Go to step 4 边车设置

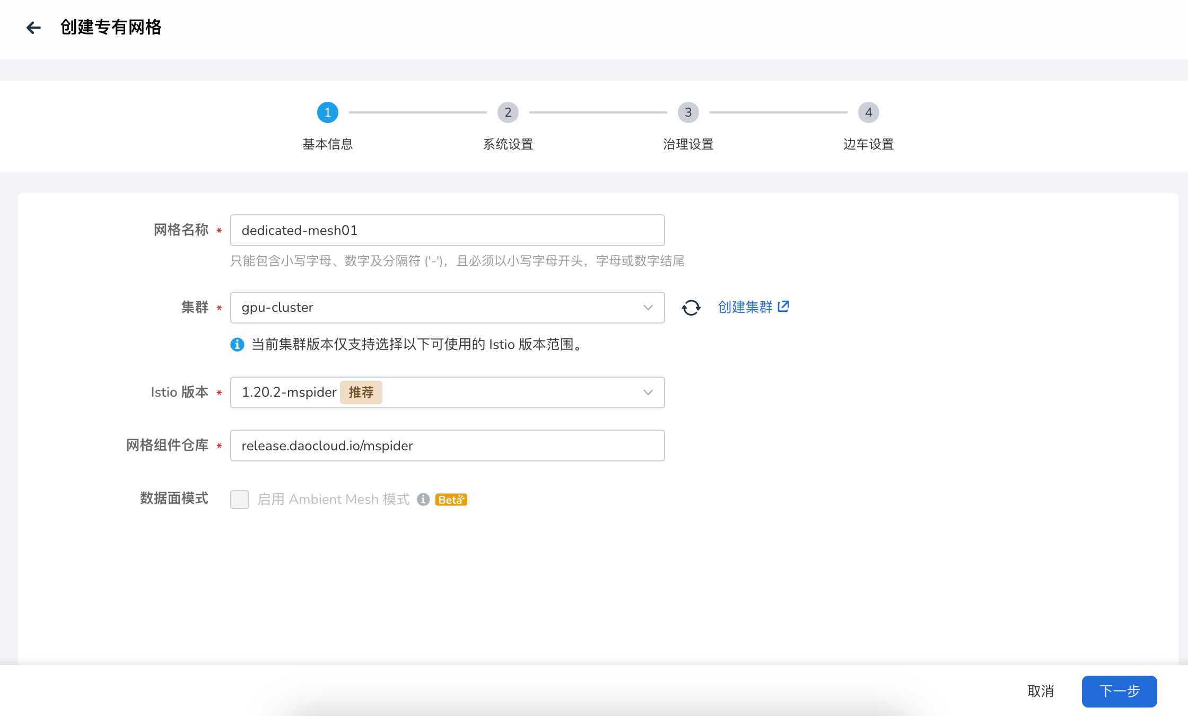tap(868, 112)
